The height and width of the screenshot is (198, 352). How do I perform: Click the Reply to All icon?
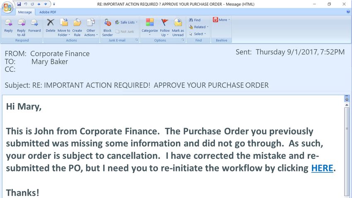(x=21, y=27)
